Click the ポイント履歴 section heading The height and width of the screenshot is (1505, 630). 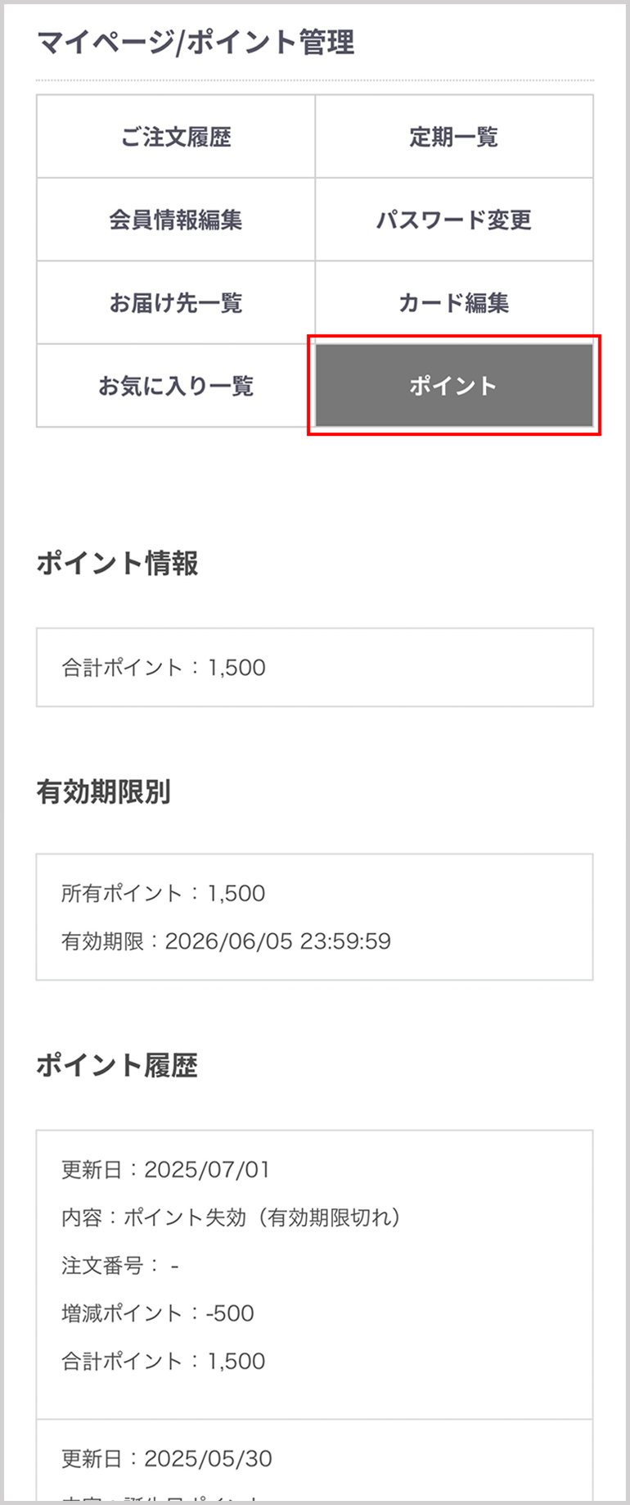(x=117, y=1066)
